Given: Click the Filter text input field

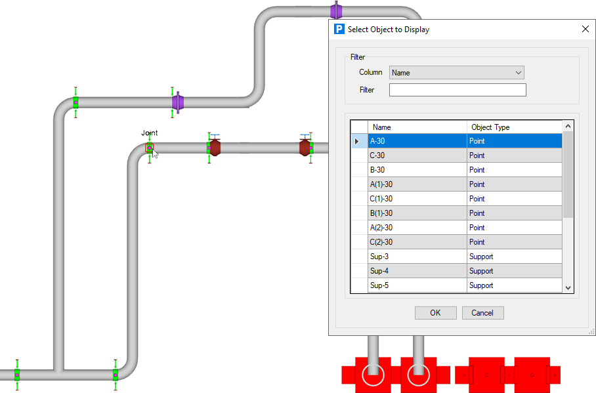Looking at the screenshot, I should (x=458, y=90).
